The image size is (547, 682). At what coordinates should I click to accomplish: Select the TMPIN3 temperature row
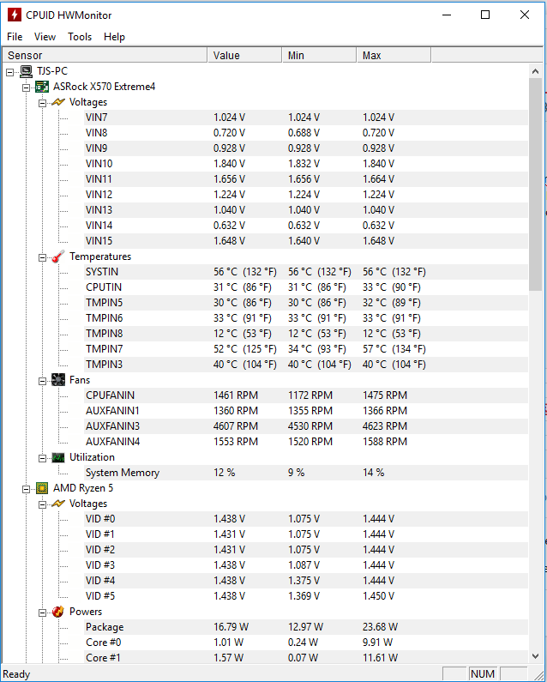click(x=306, y=365)
